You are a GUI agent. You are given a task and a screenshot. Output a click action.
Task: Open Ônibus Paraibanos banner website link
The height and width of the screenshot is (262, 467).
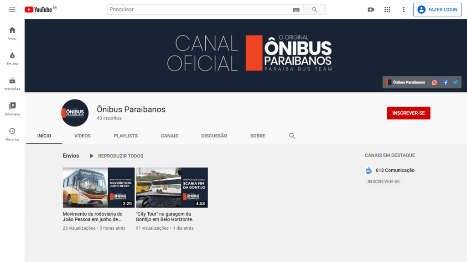[405, 82]
